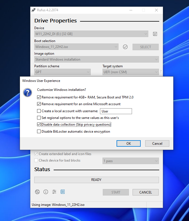Enable Create a local account checkbox

pyautogui.click(x=39, y=111)
